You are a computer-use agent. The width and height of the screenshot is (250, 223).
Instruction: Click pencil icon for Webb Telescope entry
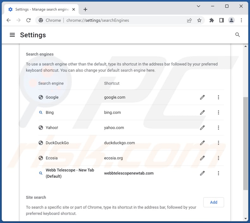click(x=202, y=173)
